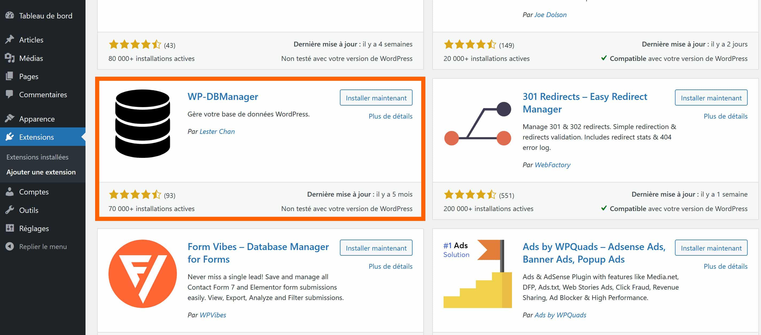Open the Tableau de bord menu
This screenshot has height=335, width=761.
tap(43, 15)
